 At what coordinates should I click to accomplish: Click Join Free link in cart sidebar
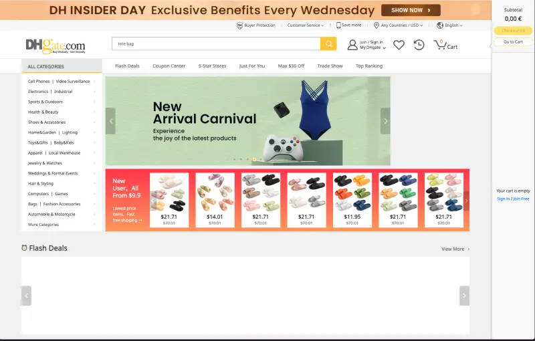tap(521, 199)
